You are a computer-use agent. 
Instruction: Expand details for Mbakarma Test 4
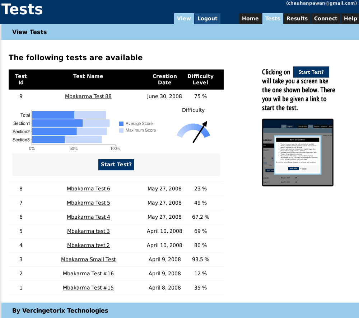88,217
